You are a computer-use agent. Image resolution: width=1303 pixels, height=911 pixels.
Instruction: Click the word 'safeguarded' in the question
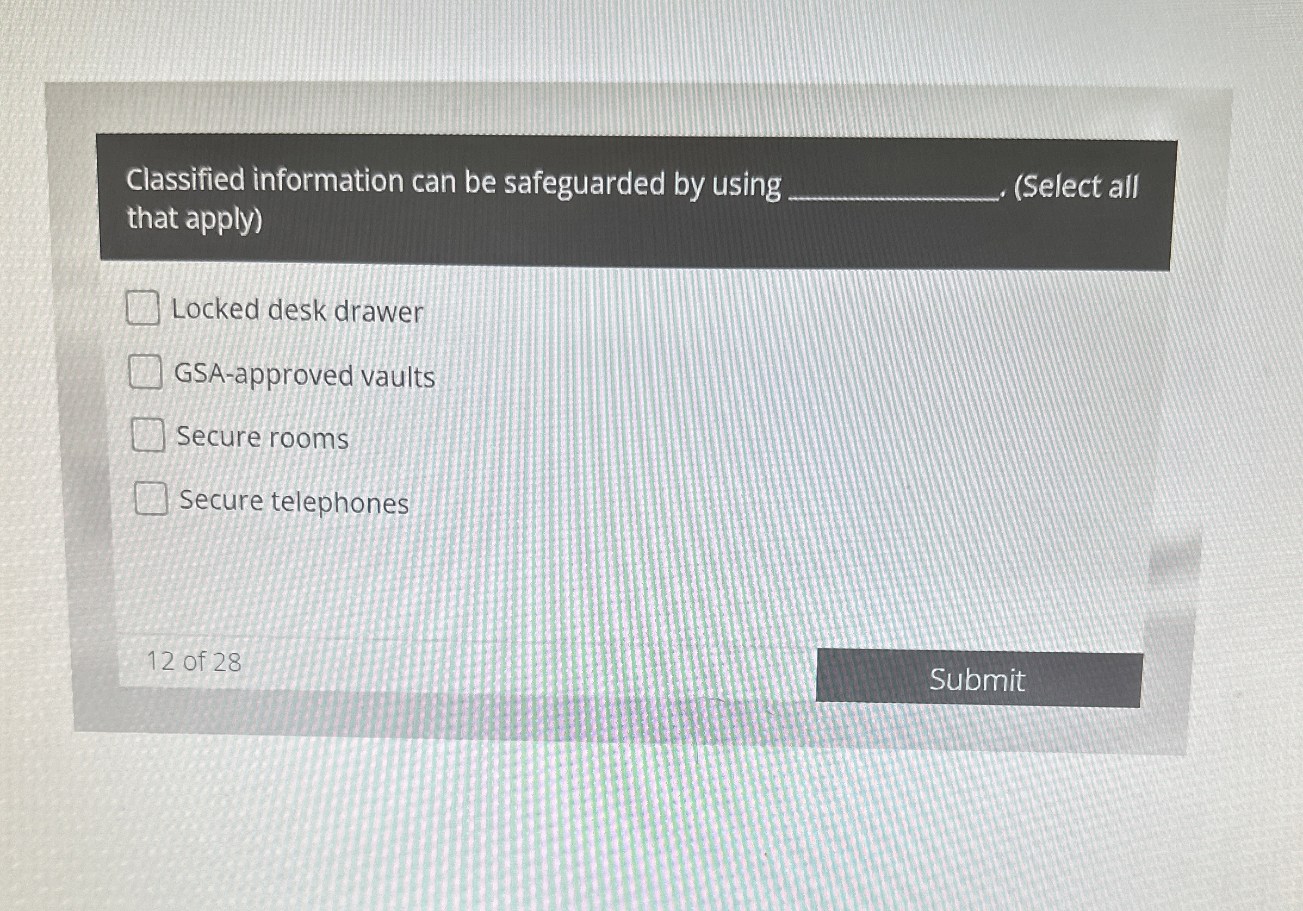pyautogui.click(x=584, y=185)
